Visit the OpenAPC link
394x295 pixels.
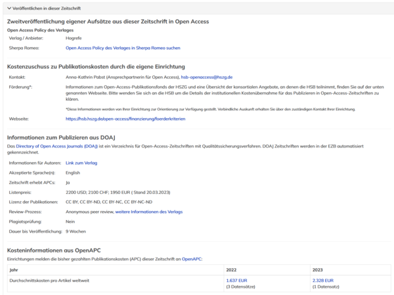click(192, 259)
